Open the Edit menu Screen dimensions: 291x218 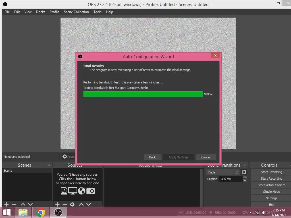pyautogui.click(x=17, y=12)
